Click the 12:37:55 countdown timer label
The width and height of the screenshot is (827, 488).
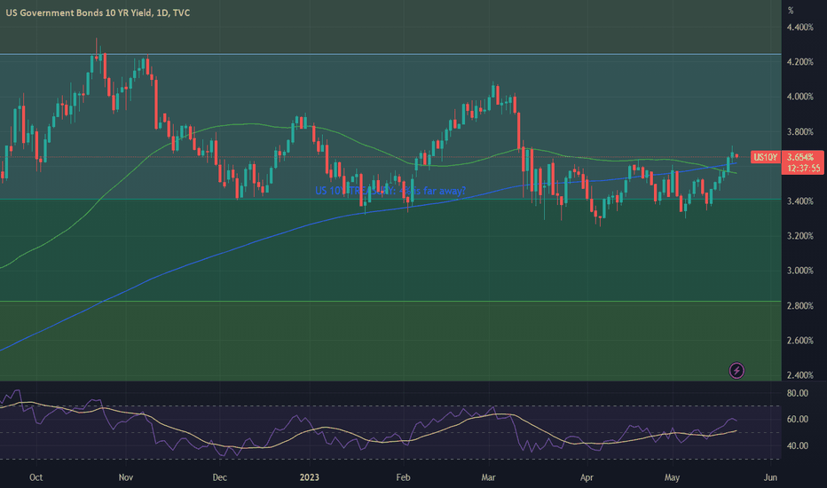point(802,169)
